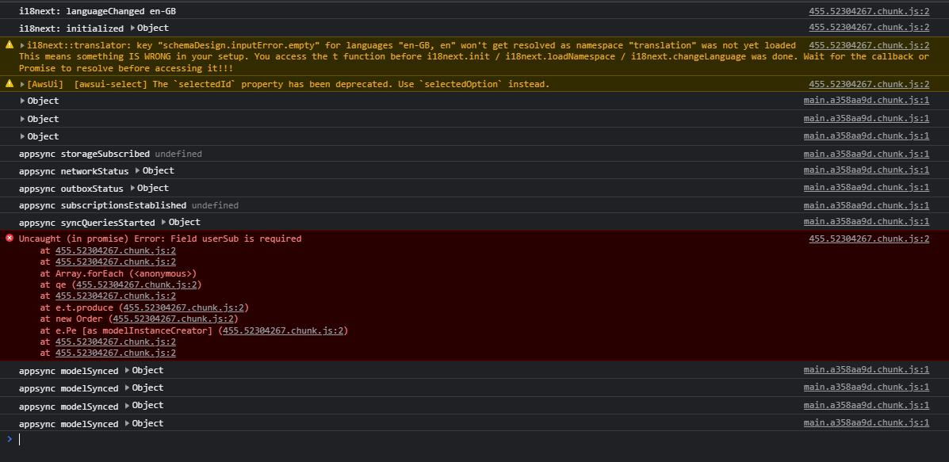Screen dimensions: 949x462
Task: Expand the Object next to appsync networkStatus
Action: (136, 170)
